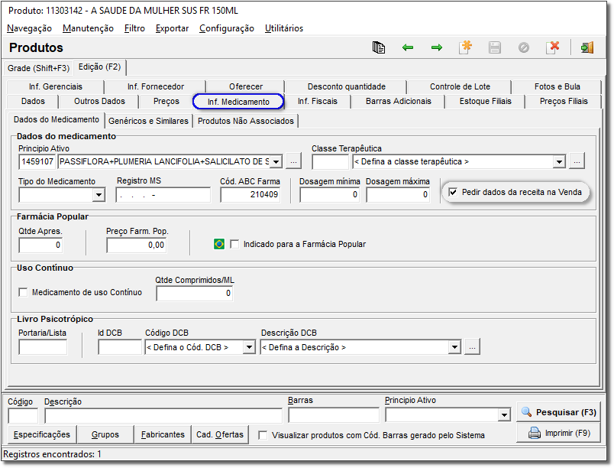The width and height of the screenshot is (614, 468).
Task: Open the Preços Filiais tab
Action: pos(564,101)
